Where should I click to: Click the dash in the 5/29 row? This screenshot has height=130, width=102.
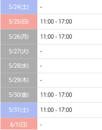pyautogui.click(x=41, y=80)
